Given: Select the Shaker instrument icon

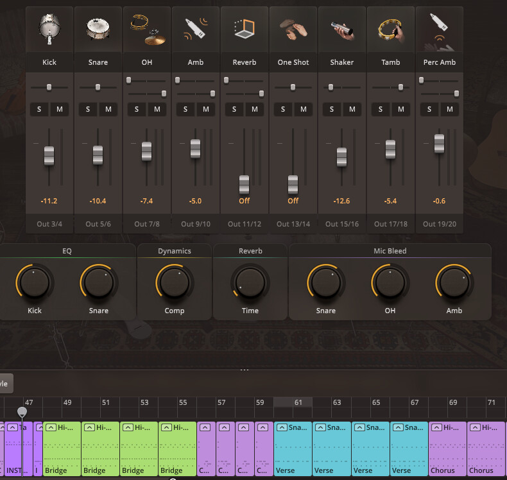Looking at the screenshot, I should click(x=342, y=30).
